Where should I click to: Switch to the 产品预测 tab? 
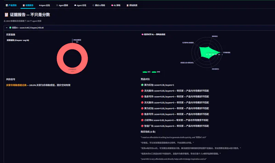click(x=11, y=5)
